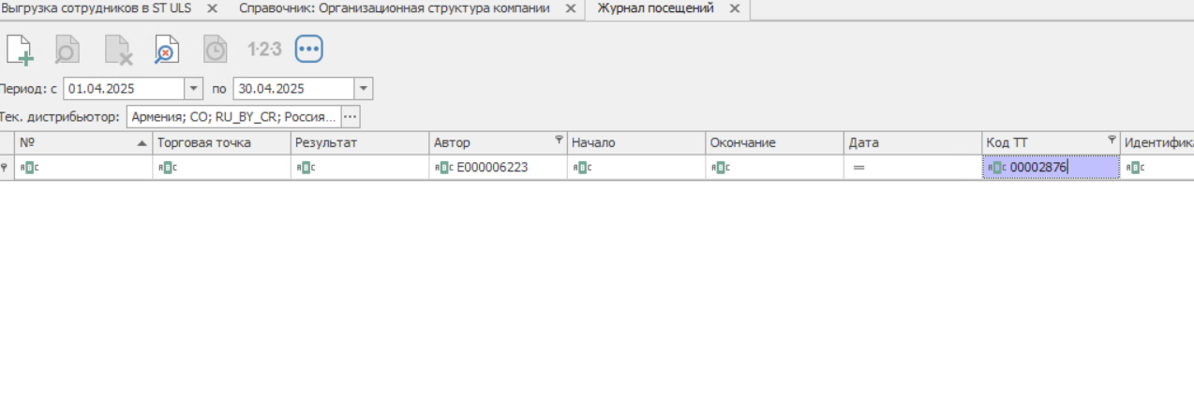The image size is (1194, 415).
Task: Sort by the Дата column header
Action: tap(915, 143)
